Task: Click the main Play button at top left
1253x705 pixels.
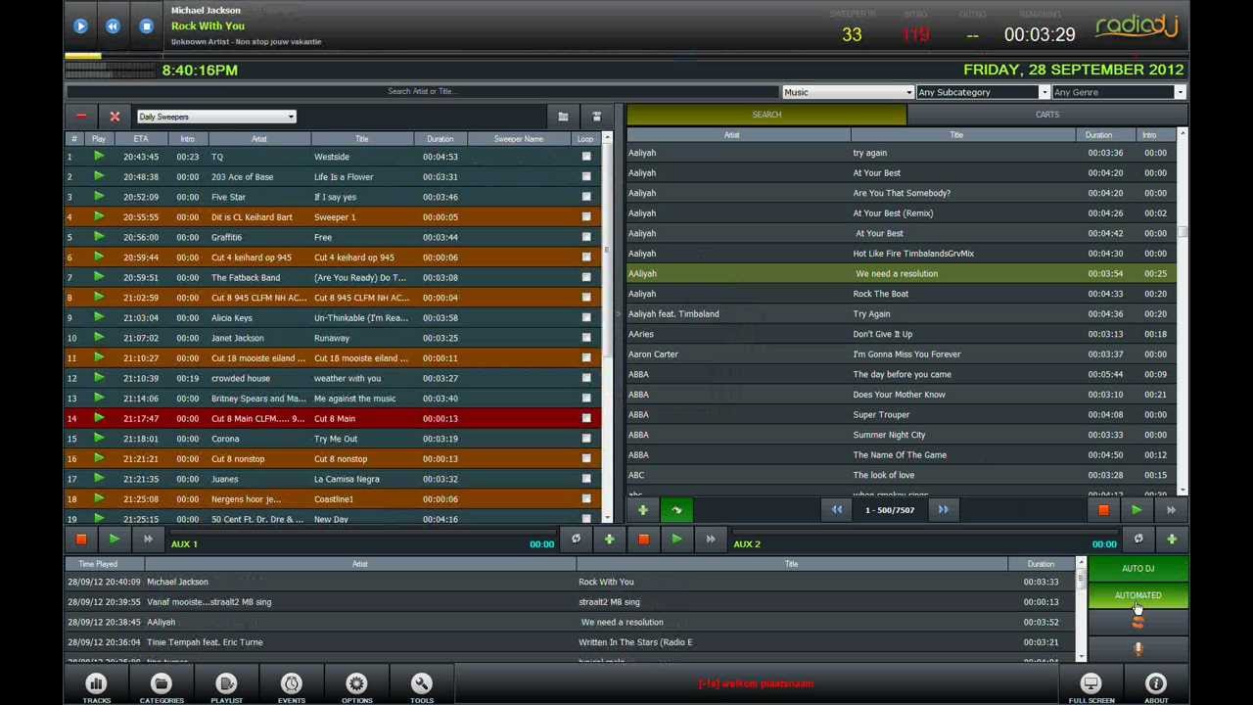Action: 80,26
